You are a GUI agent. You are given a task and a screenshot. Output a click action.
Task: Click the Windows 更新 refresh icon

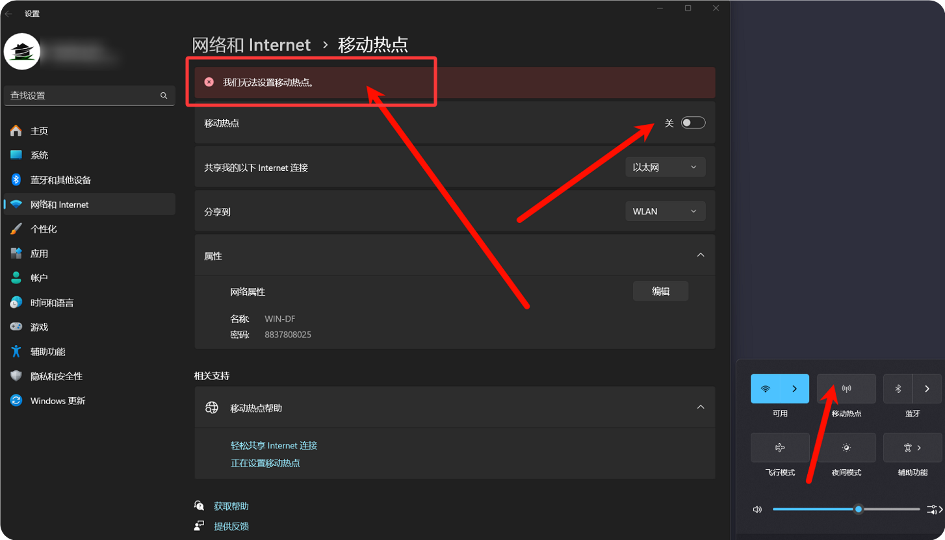[x=16, y=400]
